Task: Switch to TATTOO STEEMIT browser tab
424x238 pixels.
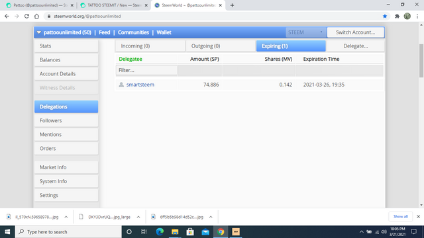Action: (113, 5)
